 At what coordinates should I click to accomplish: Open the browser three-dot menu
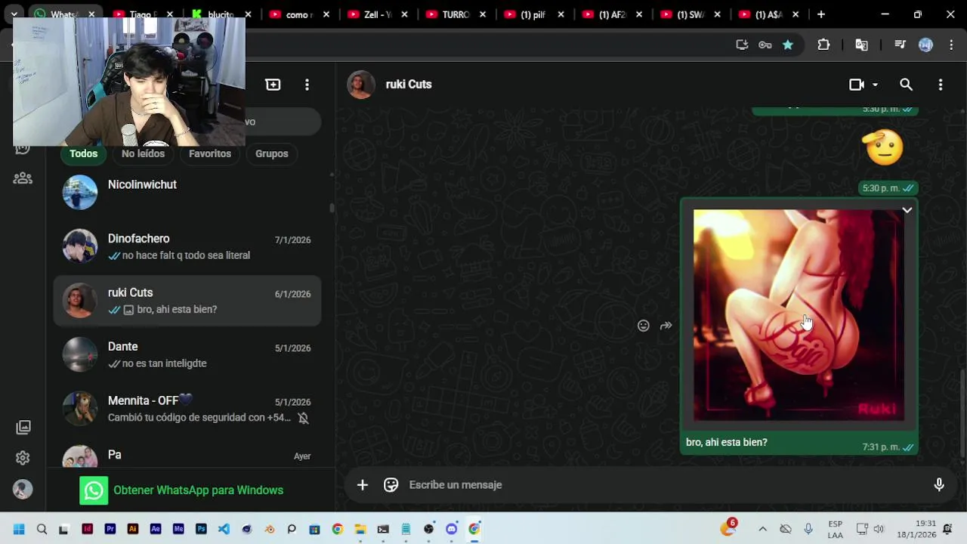[x=951, y=45]
